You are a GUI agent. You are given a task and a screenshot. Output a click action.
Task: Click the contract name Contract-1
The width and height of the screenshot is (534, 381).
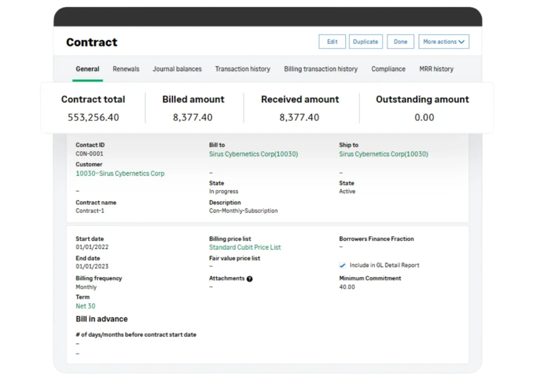90,211
